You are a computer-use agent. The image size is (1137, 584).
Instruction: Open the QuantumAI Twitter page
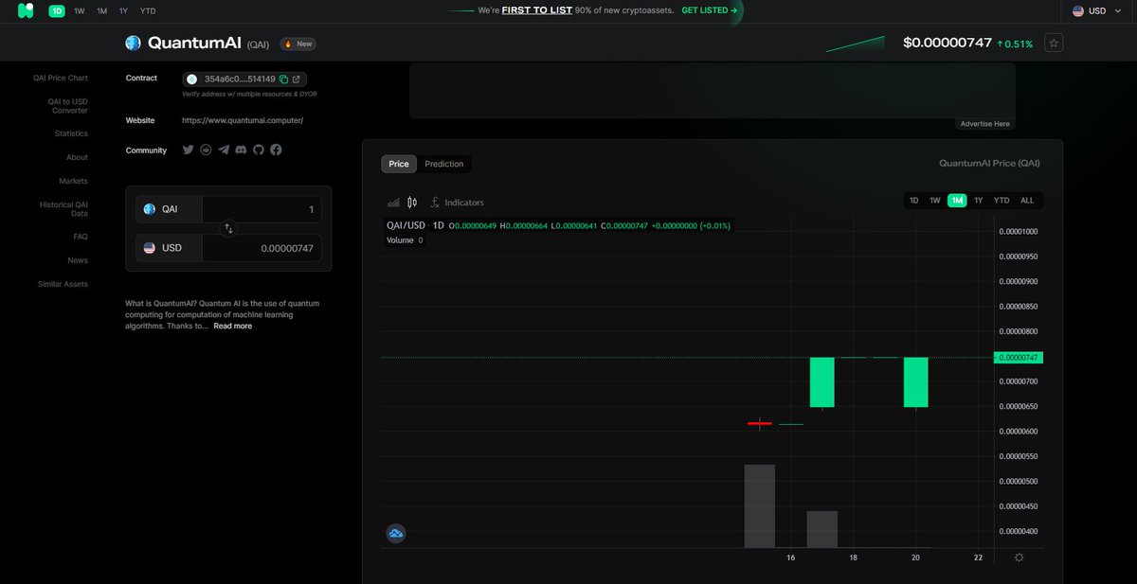point(188,149)
